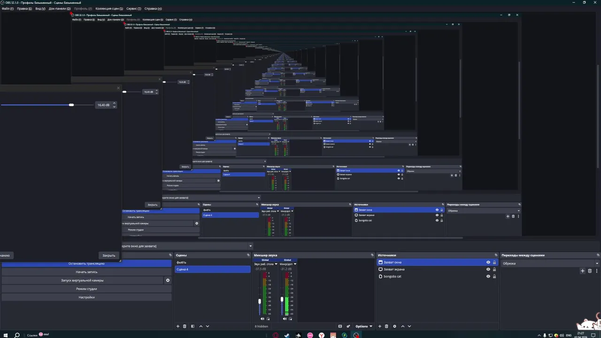Open the Вид menu

coord(40,8)
